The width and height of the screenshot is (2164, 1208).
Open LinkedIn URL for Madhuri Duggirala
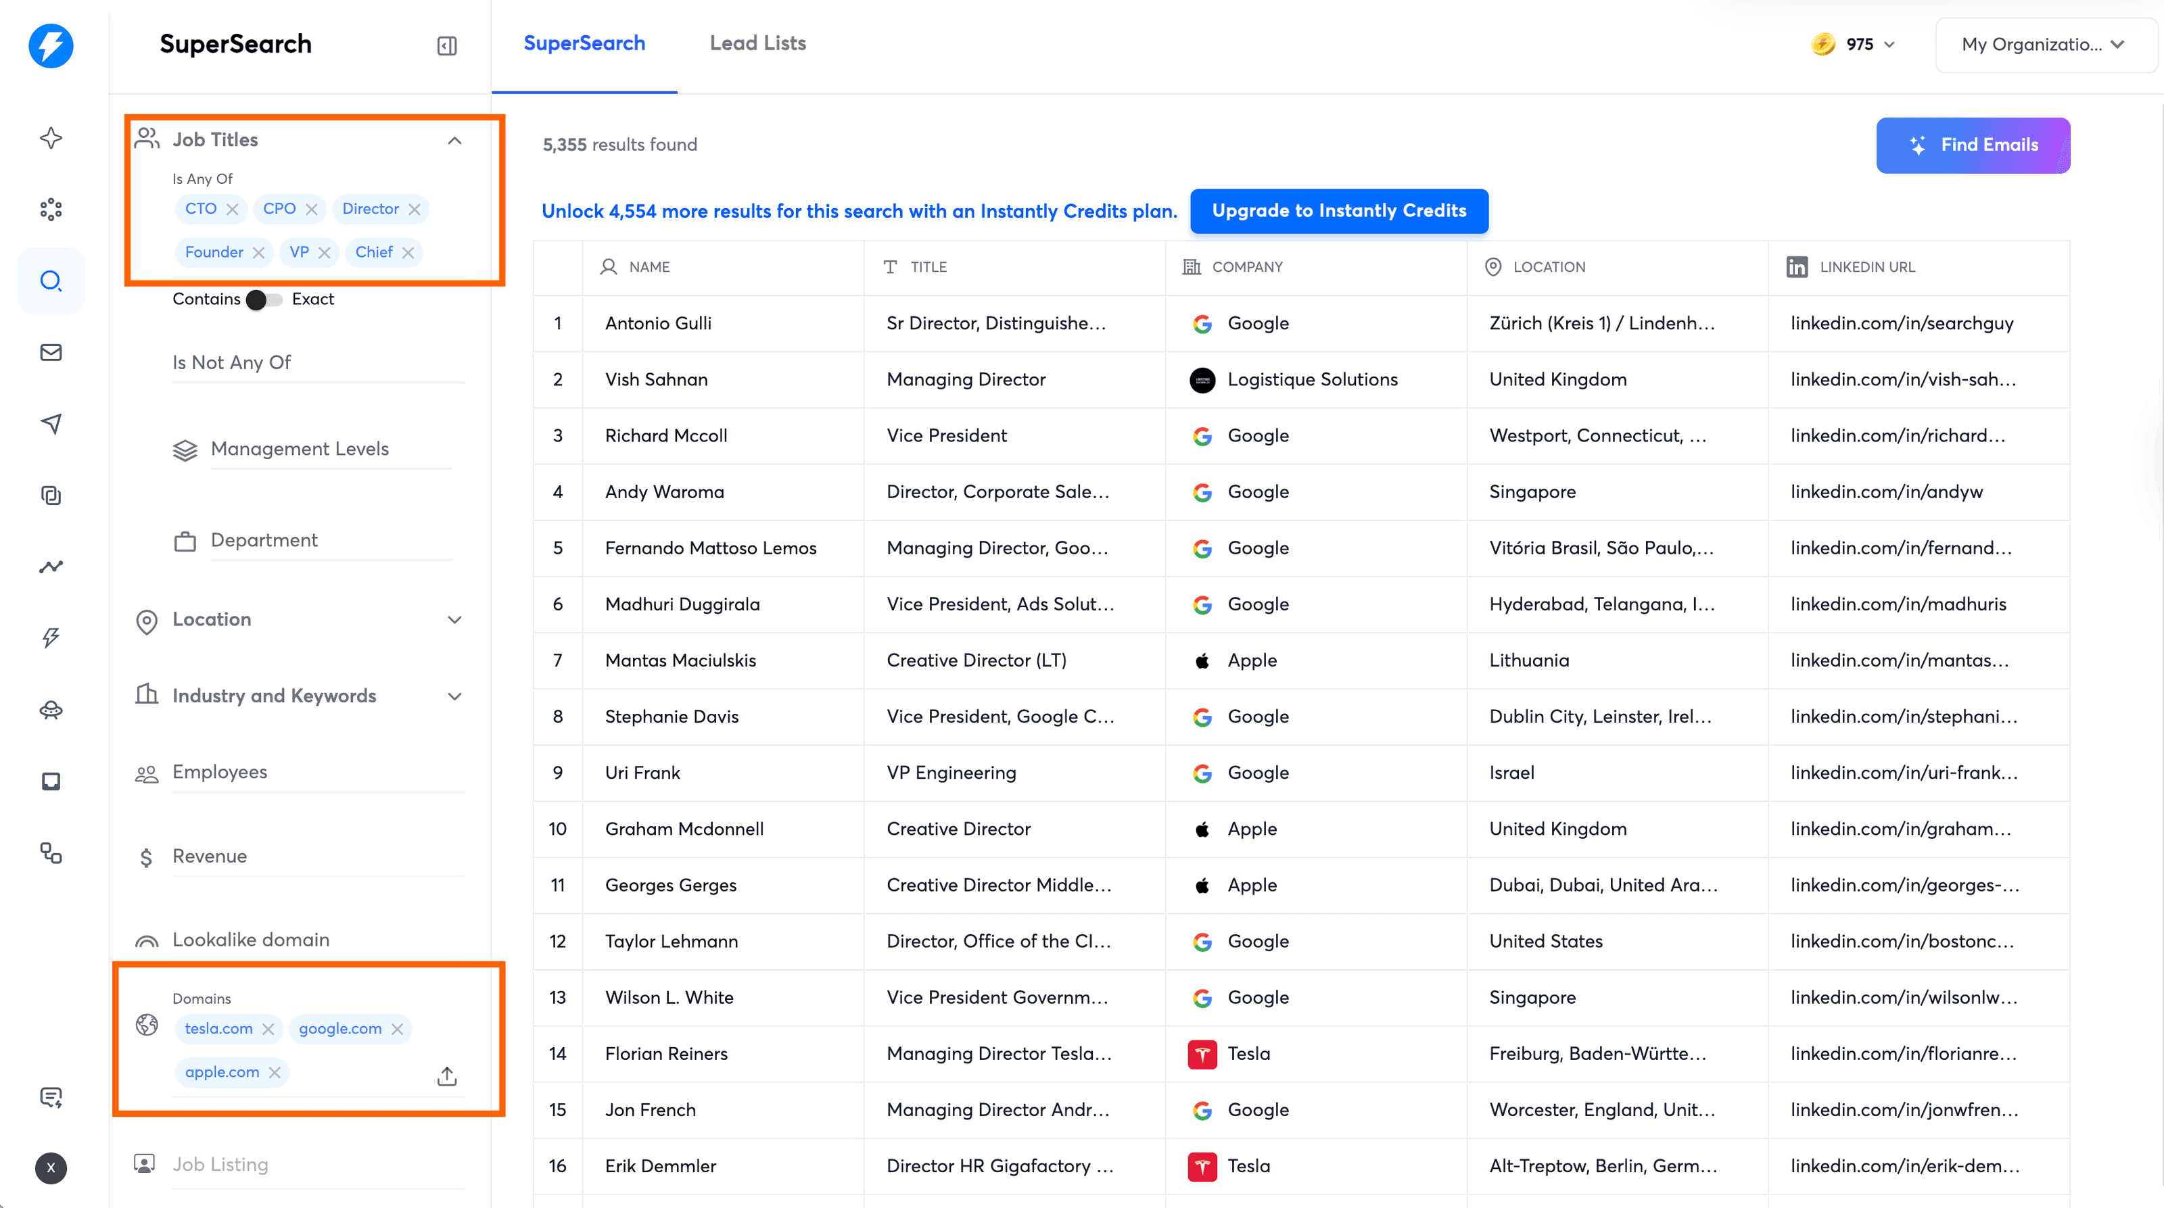tap(1898, 604)
